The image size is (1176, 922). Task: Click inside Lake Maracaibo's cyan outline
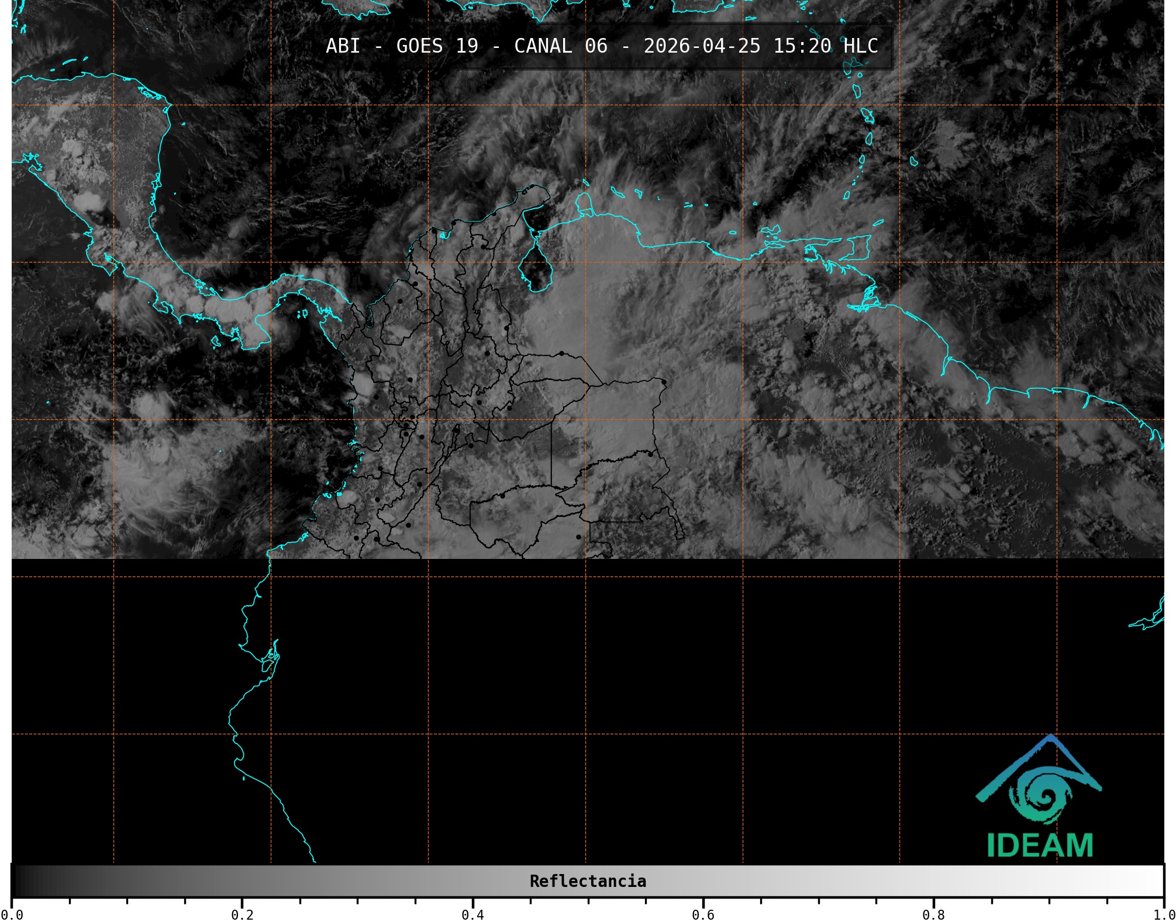(x=535, y=269)
